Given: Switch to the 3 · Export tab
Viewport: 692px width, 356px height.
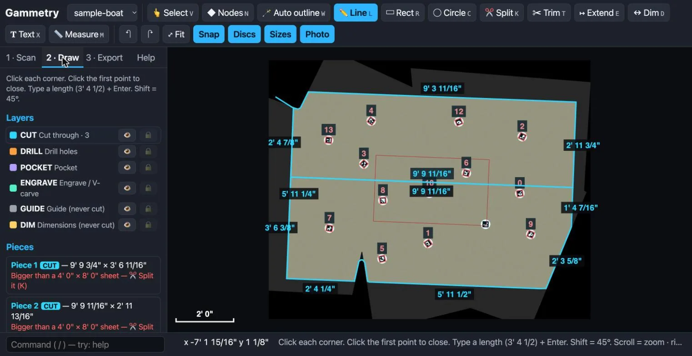Looking at the screenshot, I should coord(105,58).
